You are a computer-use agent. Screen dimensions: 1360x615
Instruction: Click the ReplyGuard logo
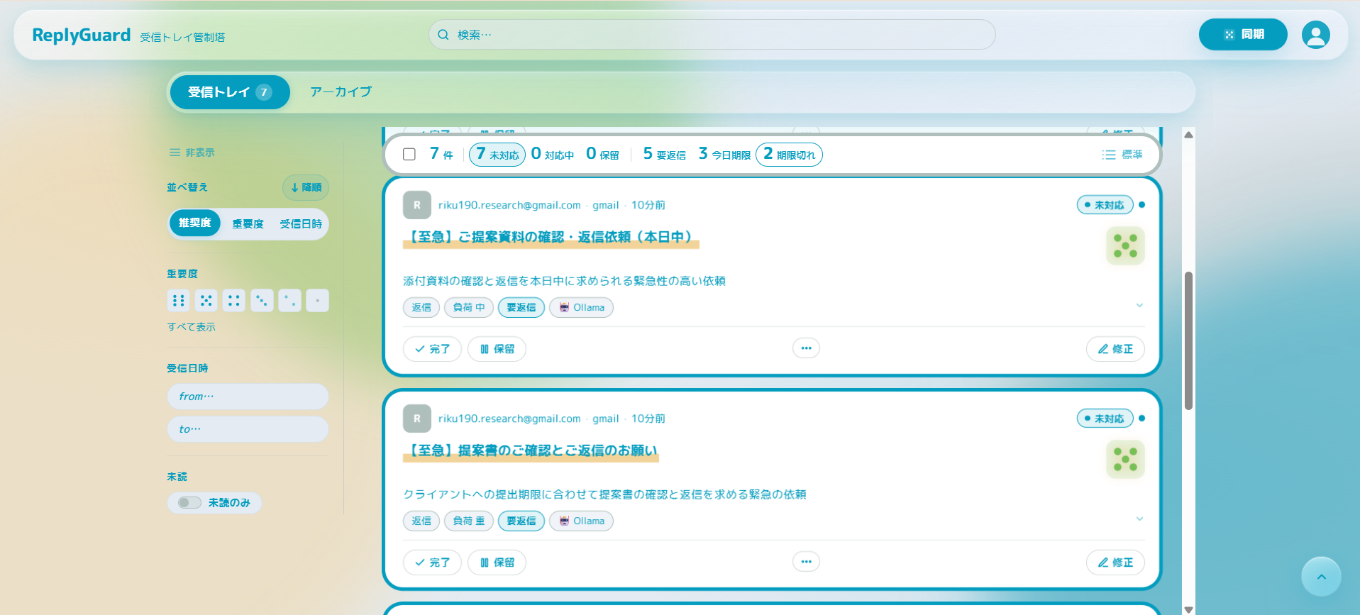tap(82, 35)
